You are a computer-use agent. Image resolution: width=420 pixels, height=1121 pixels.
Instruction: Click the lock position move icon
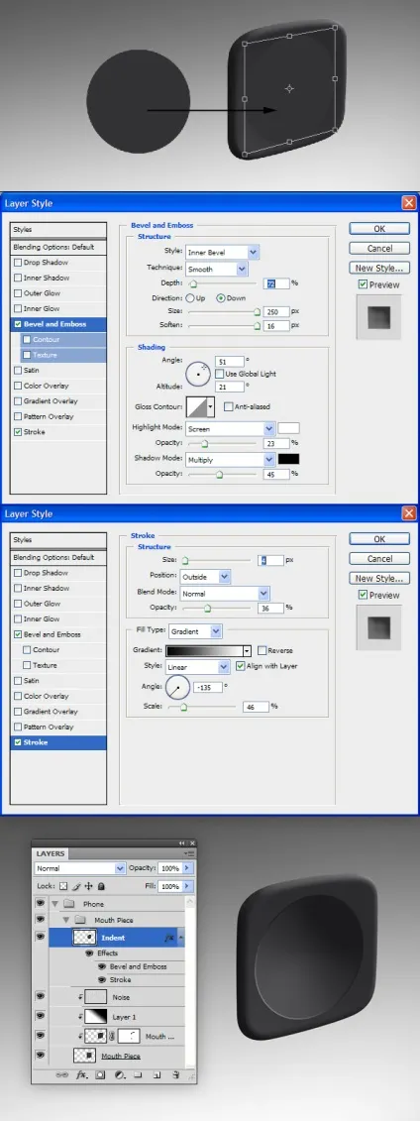tap(88, 886)
